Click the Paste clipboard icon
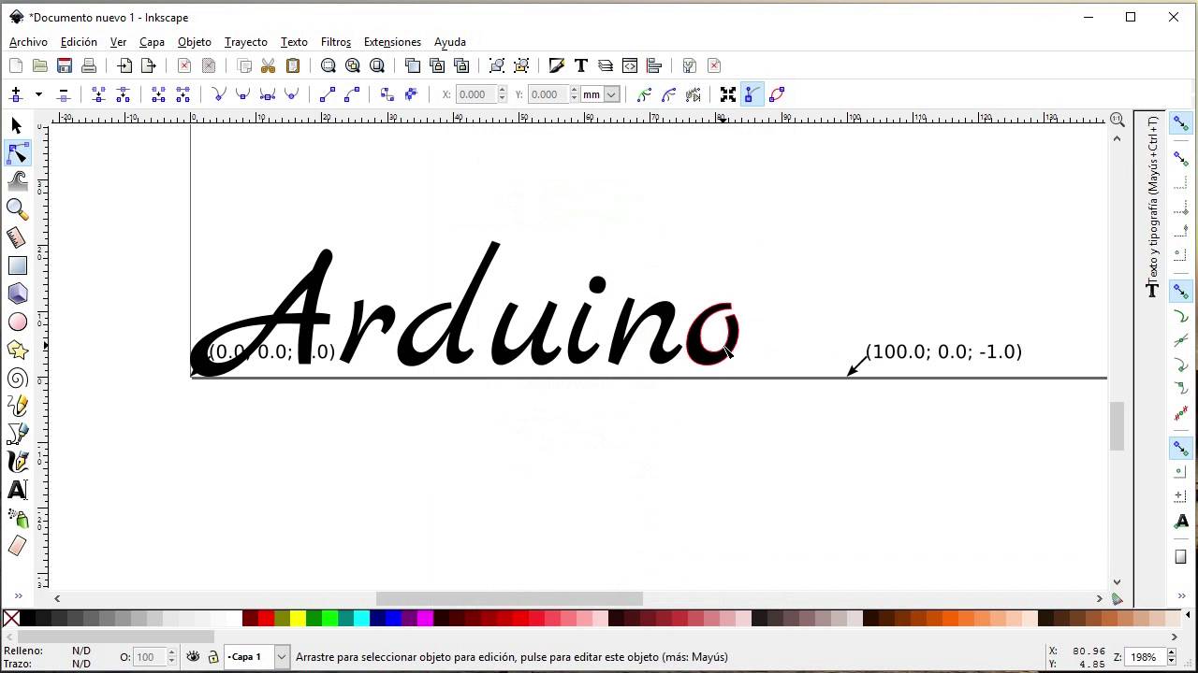This screenshot has width=1198, height=673. (x=293, y=65)
